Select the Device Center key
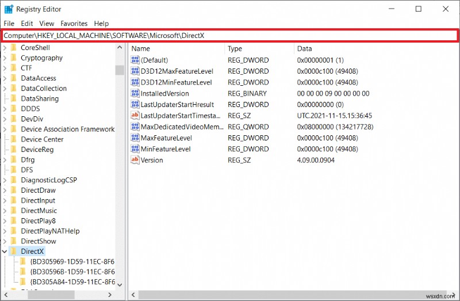Viewport: 460px width, 301px height. point(42,139)
